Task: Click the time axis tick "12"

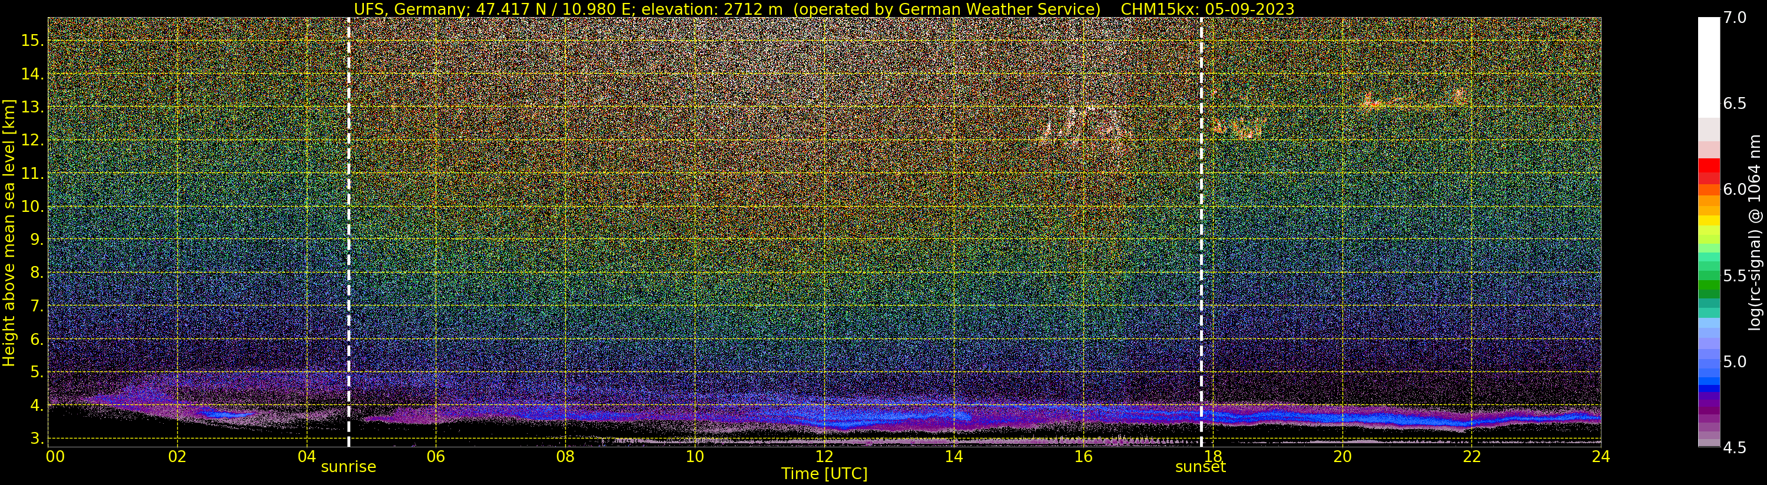Action: click(824, 456)
